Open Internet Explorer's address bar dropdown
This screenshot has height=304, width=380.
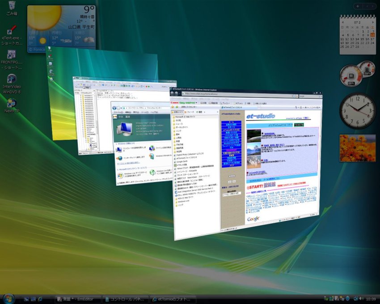[291, 96]
